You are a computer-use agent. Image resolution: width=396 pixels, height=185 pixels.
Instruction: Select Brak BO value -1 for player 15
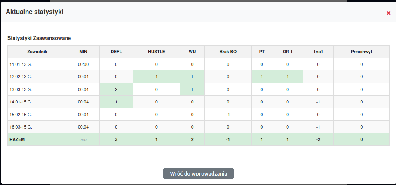(x=228, y=115)
